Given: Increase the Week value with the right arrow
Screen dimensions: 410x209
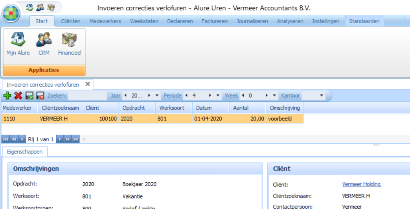Looking at the screenshot, I should (267, 96).
